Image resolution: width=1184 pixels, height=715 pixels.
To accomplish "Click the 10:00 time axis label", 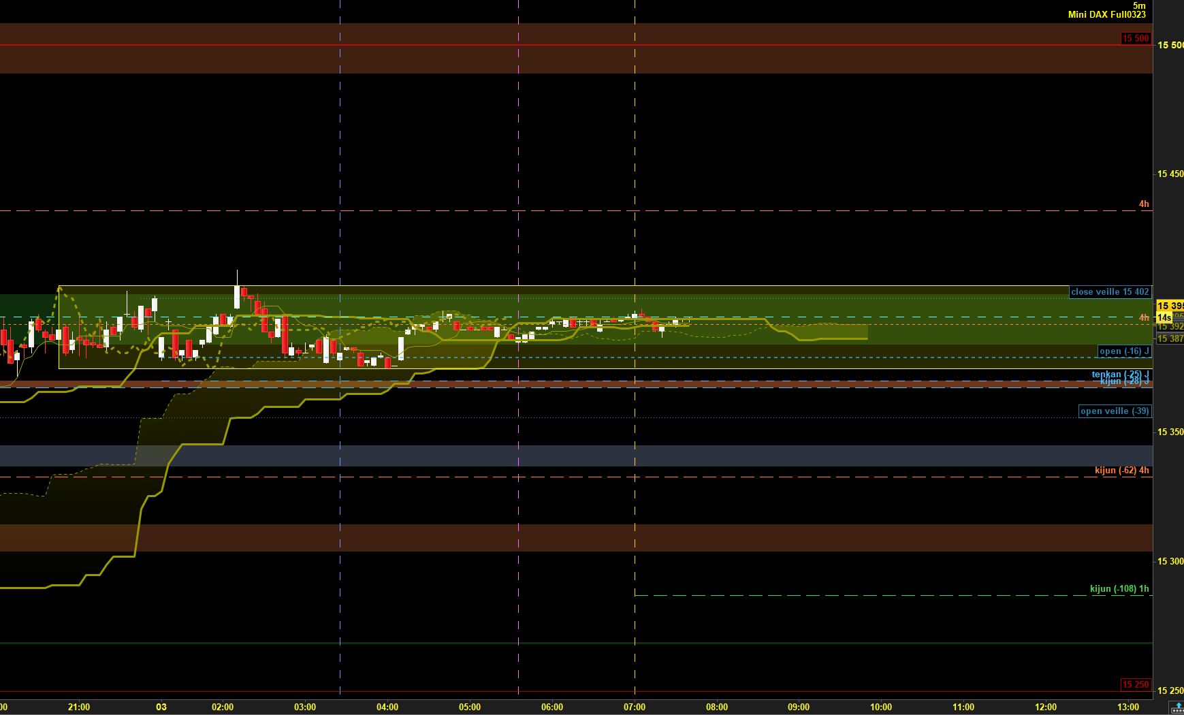I will pyautogui.click(x=881, y=707).
